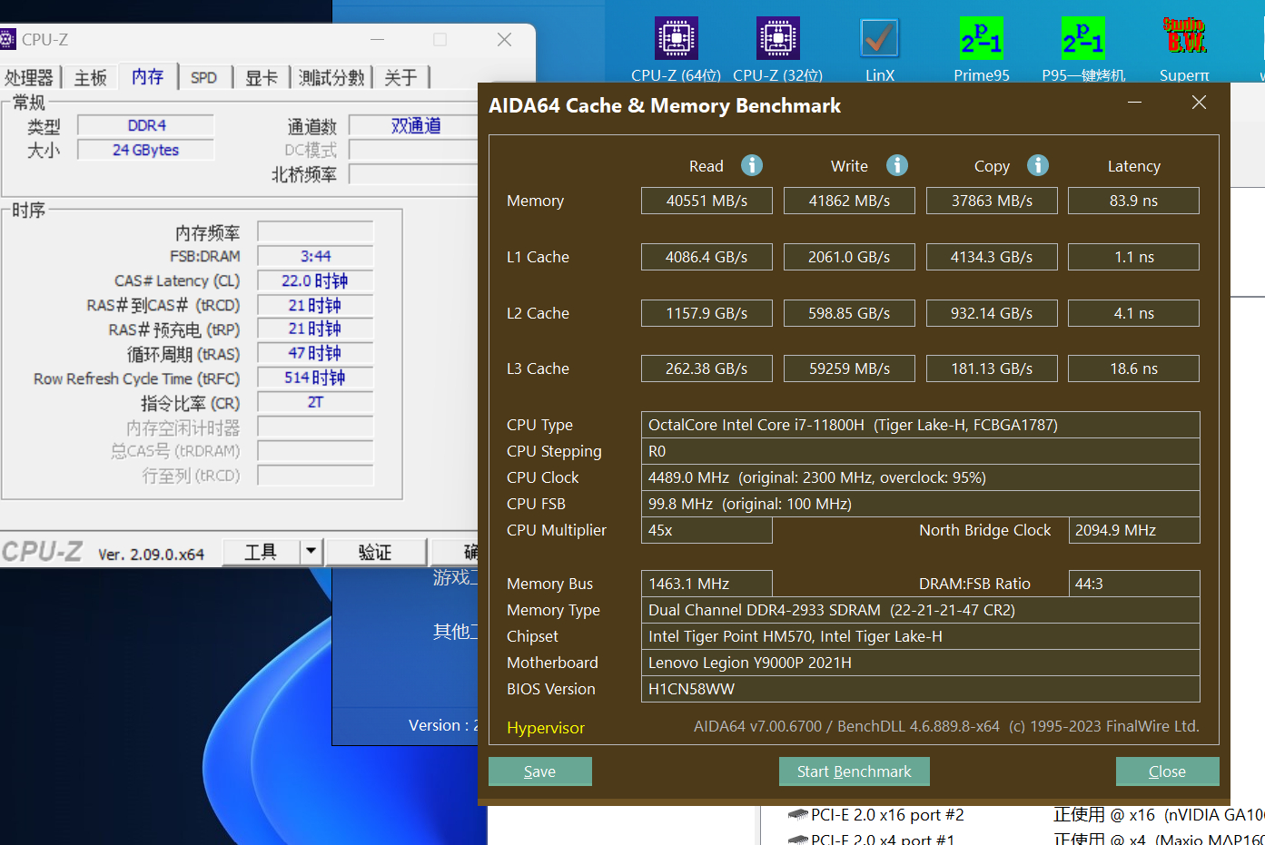Click L3 Cache Read value 262.38 GB/s

707,368
